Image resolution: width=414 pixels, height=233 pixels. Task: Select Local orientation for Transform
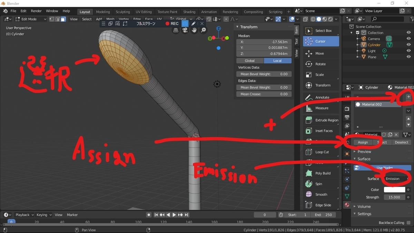click(277, 61)
